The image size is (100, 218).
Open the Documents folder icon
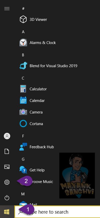pos(7,151)
